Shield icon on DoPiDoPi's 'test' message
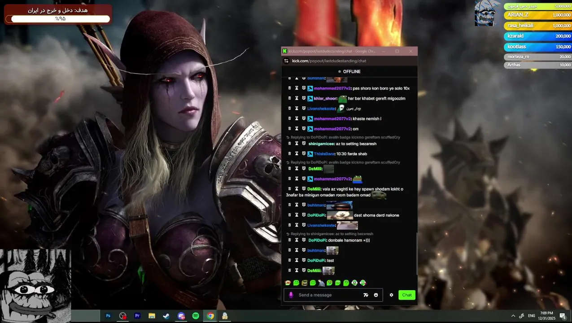This screenshot has width=572, height=323. [x=304, y=260]
